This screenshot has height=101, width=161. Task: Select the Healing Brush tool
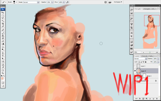pyautogui.click(x=3, y=30)
